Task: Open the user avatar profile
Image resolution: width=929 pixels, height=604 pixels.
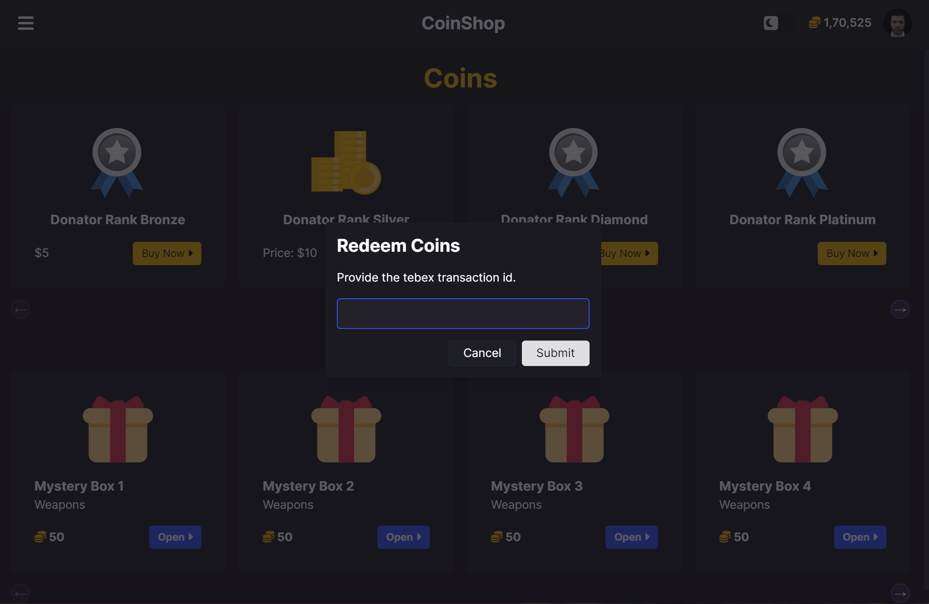Action: [898, 23]
